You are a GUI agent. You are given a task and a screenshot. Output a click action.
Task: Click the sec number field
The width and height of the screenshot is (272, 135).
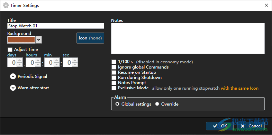point(67,62)
